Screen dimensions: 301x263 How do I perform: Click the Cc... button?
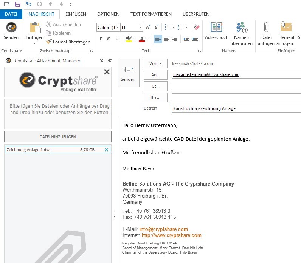[155, 86]
